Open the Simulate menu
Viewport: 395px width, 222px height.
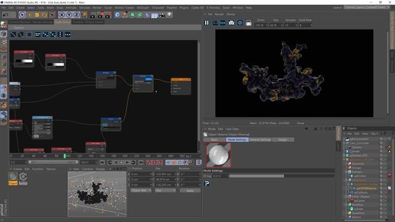[x=85, y=8]
